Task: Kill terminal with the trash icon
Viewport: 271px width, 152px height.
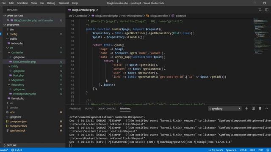Action: [260, 109]
